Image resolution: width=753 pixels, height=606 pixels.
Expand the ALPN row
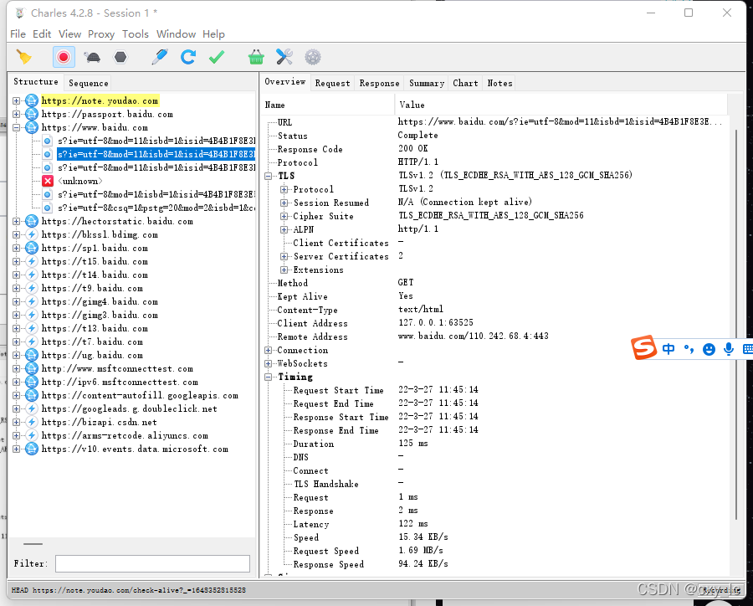pos(284,229)
